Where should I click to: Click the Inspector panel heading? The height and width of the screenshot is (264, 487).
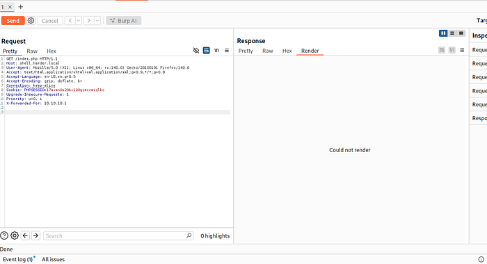tap(479, 35)
